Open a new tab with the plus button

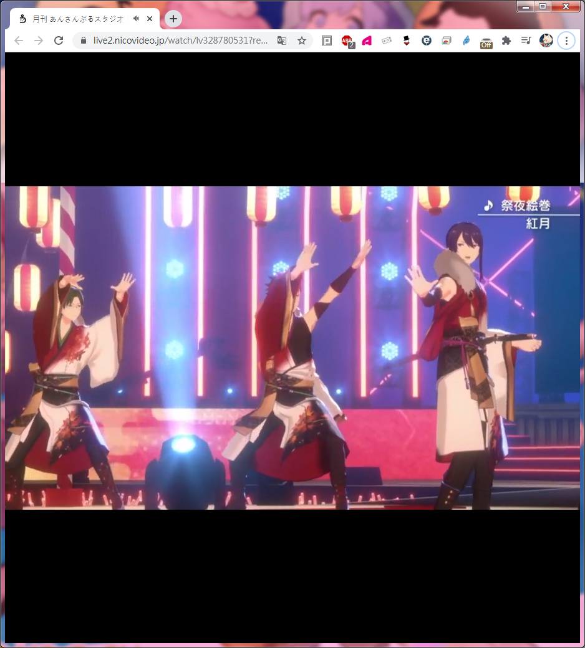(173, 19)
